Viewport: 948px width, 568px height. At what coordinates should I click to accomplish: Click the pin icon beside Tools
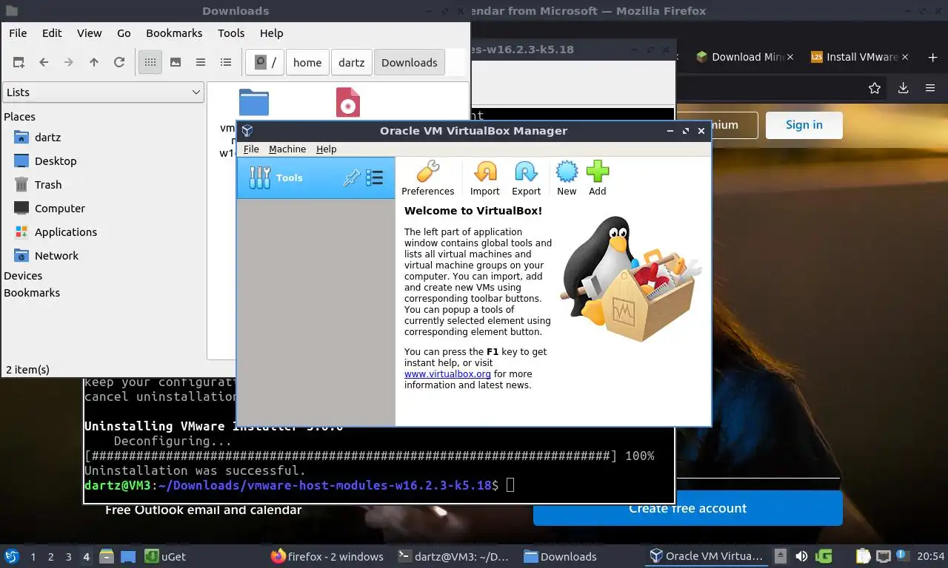tap(351, 177)
